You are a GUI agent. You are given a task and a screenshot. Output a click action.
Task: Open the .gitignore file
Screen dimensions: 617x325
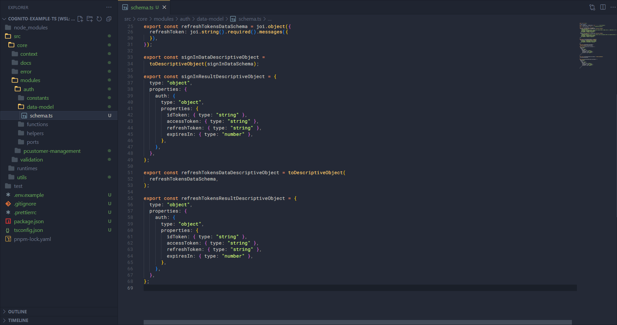click(x=25, y=204)
